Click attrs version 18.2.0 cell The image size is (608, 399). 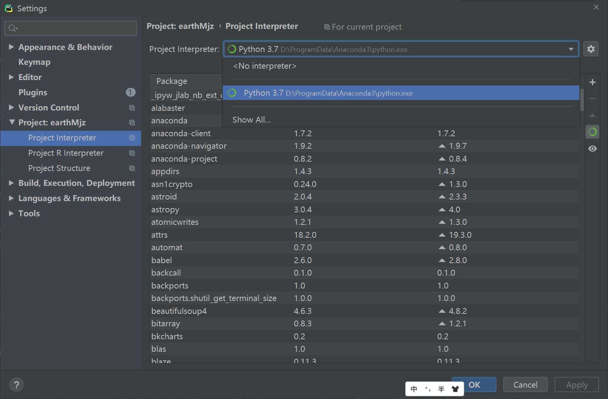click(305, 235)
